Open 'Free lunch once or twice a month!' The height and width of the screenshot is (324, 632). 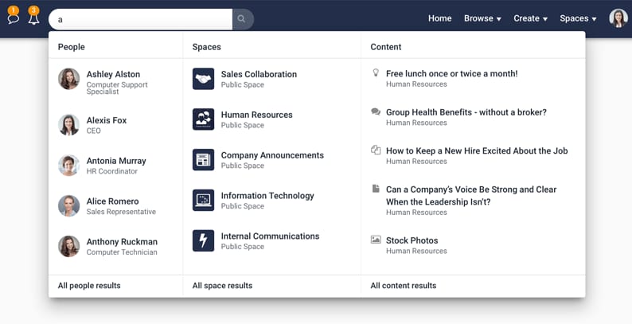click(x=452, y=73)
